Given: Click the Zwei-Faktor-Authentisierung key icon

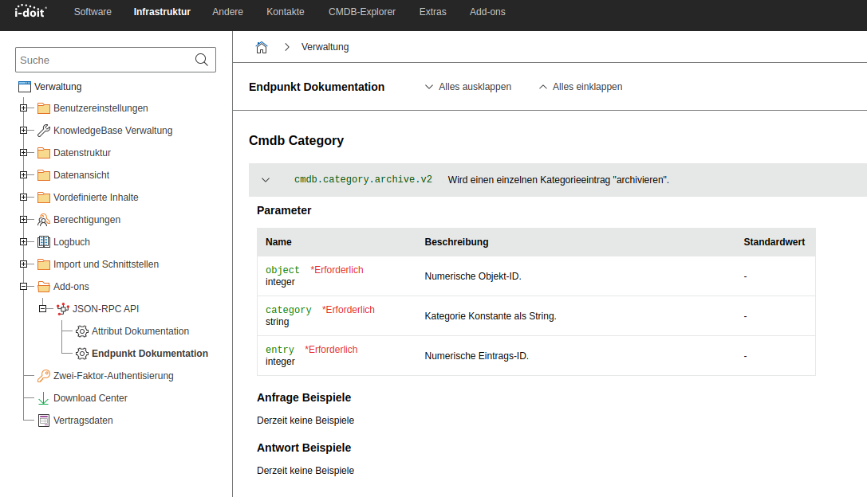Looking at the screenshot, I should [44, 376].
